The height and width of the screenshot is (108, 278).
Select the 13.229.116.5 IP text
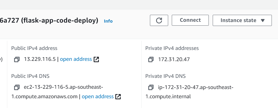point(40,59)
